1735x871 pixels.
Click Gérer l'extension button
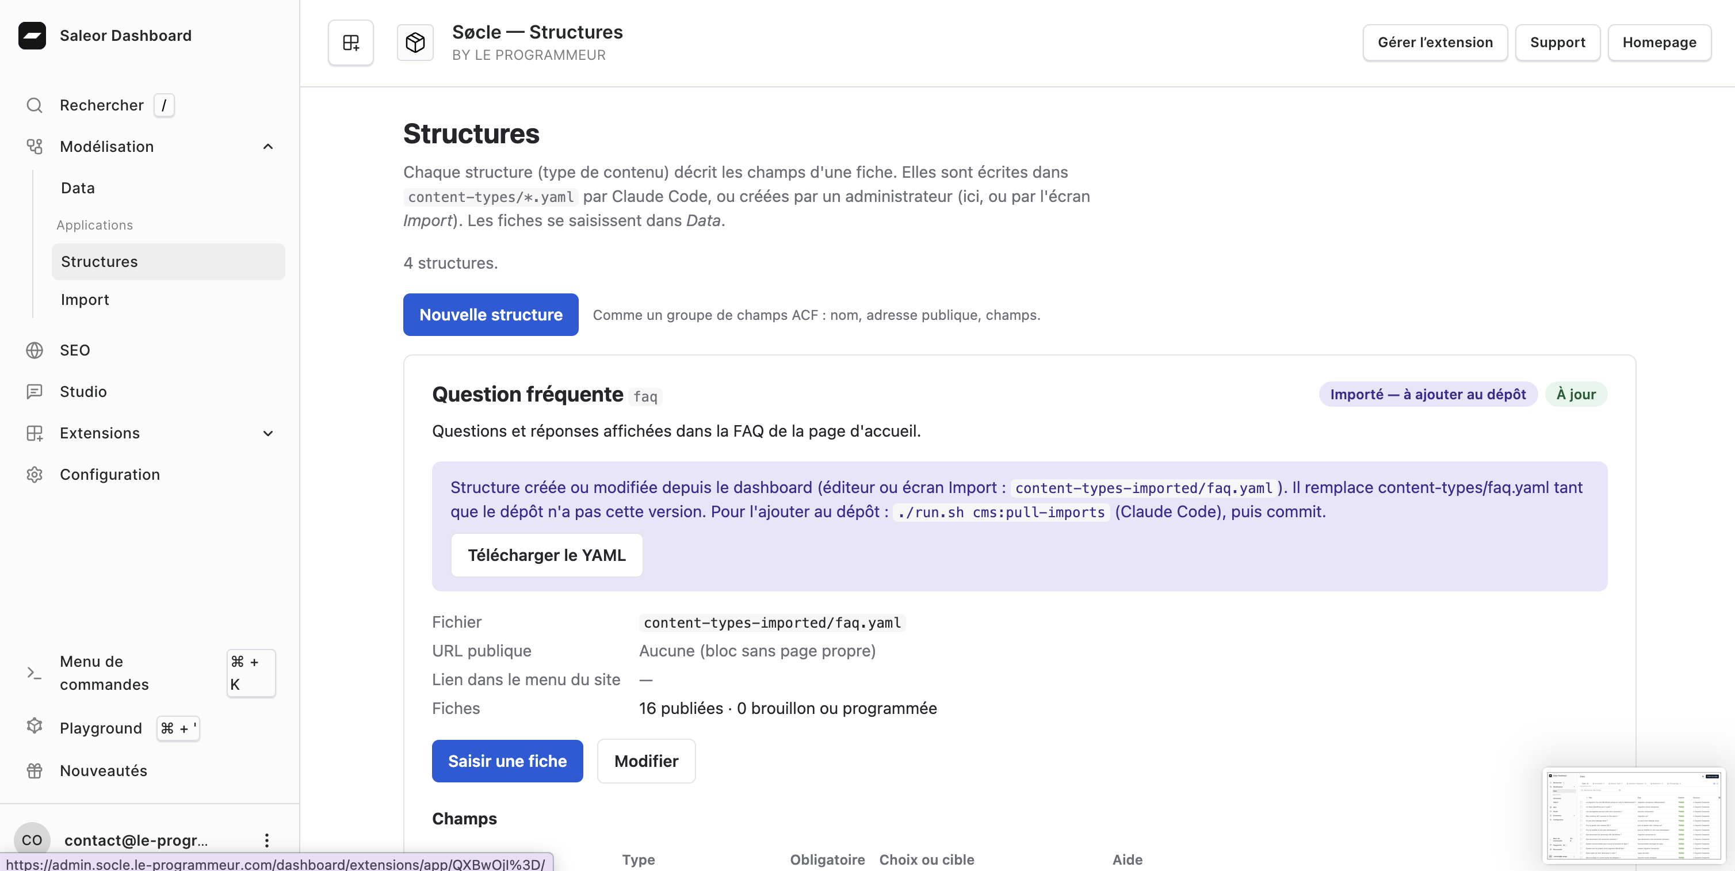click(1435, 43)
